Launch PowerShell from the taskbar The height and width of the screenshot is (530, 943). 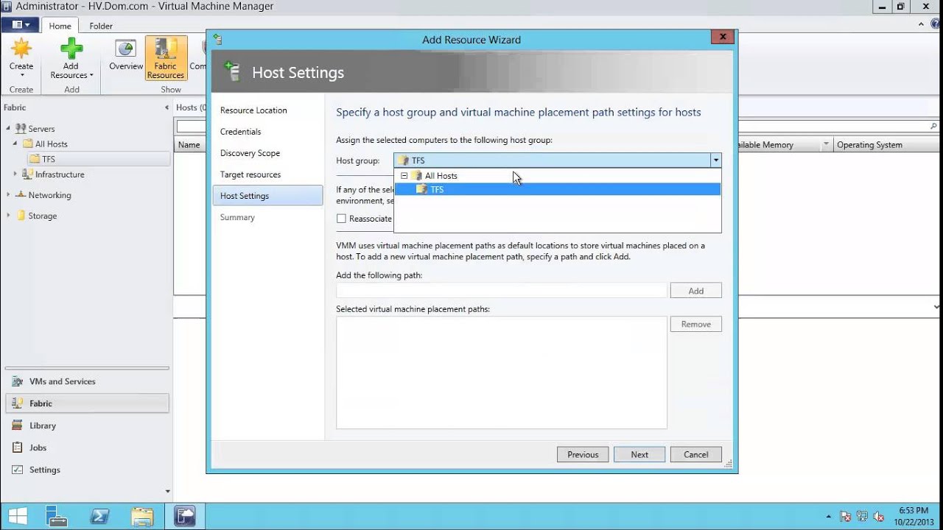(x=99, y=516)
